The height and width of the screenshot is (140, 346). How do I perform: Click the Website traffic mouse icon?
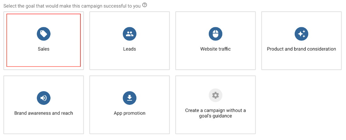[216, 34]
